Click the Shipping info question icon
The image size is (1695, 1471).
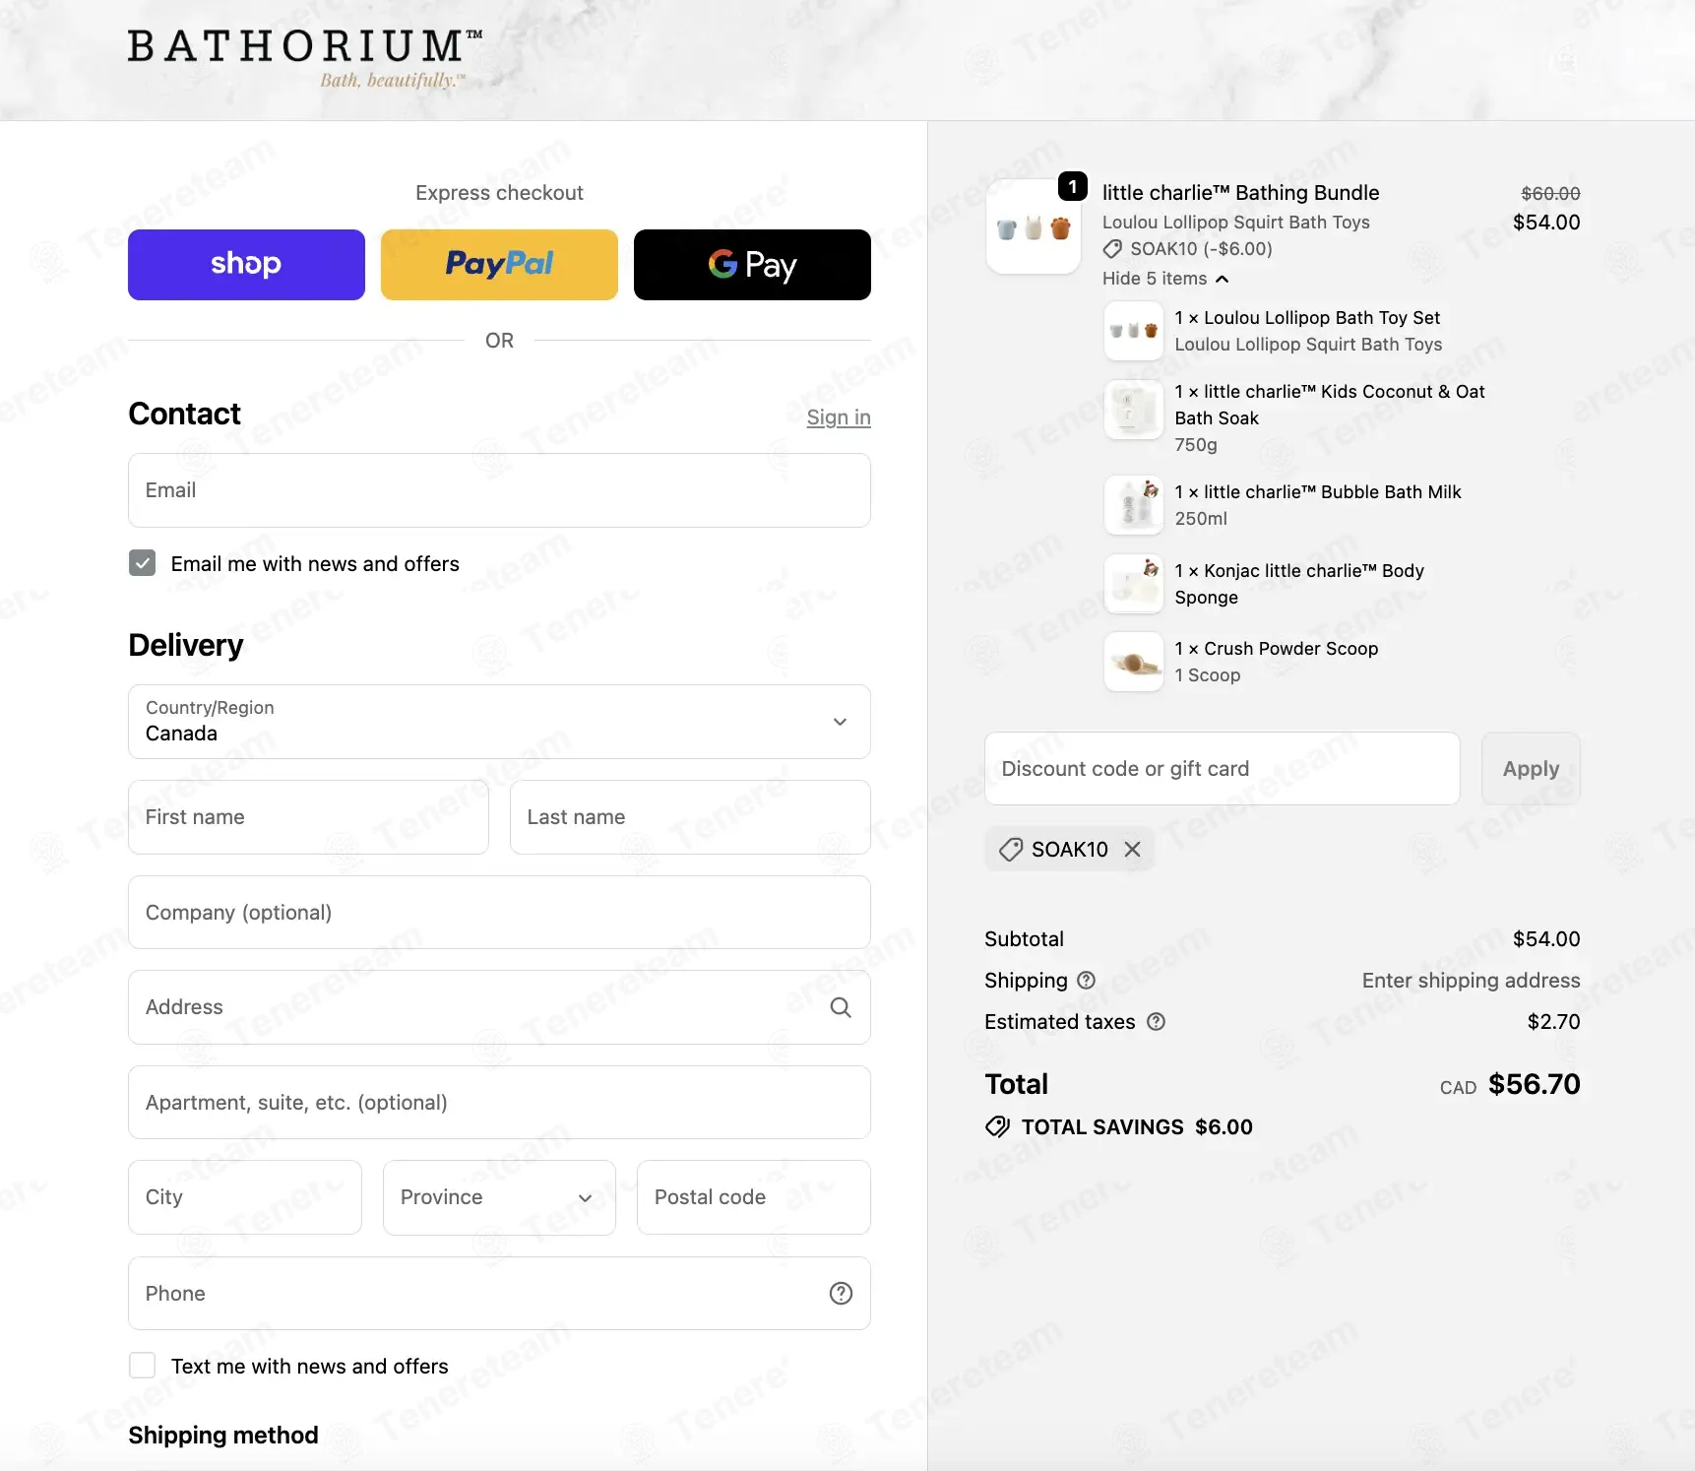[x=1086, y=981]
